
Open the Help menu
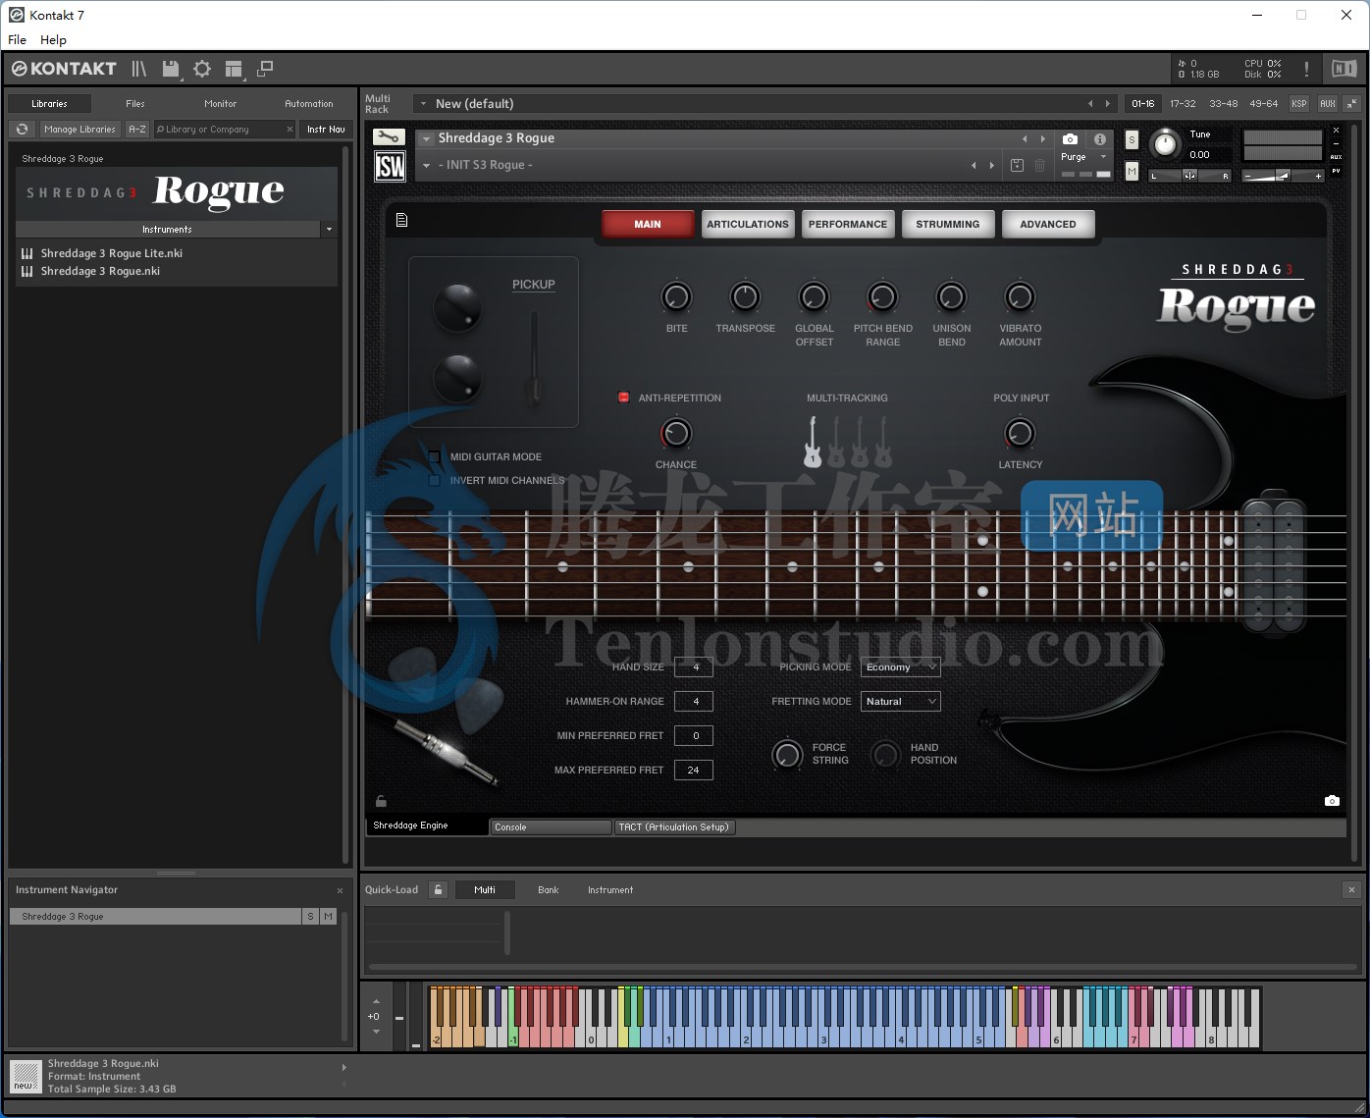tap(53, 40)
